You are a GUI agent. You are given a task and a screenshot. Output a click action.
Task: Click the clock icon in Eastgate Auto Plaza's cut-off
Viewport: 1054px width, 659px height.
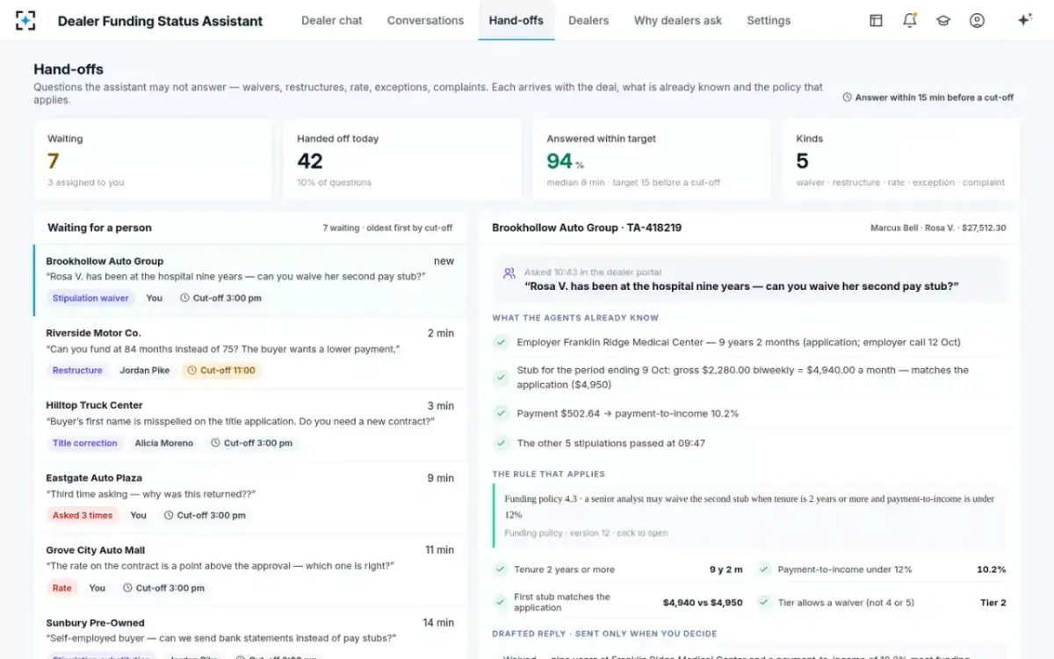pos(169,516)
